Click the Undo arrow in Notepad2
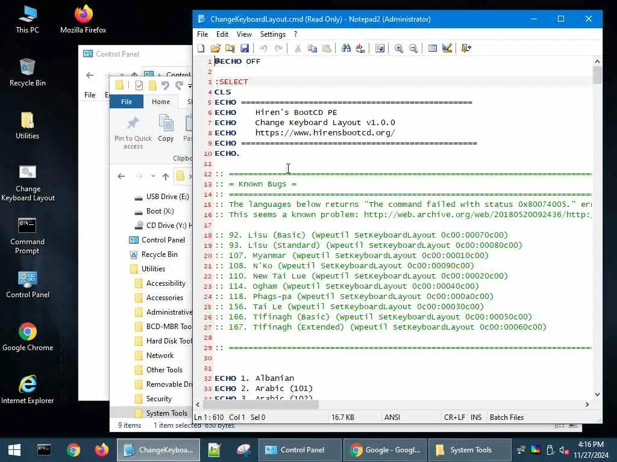Screen dimensions: 617x462 click(264, 48)
